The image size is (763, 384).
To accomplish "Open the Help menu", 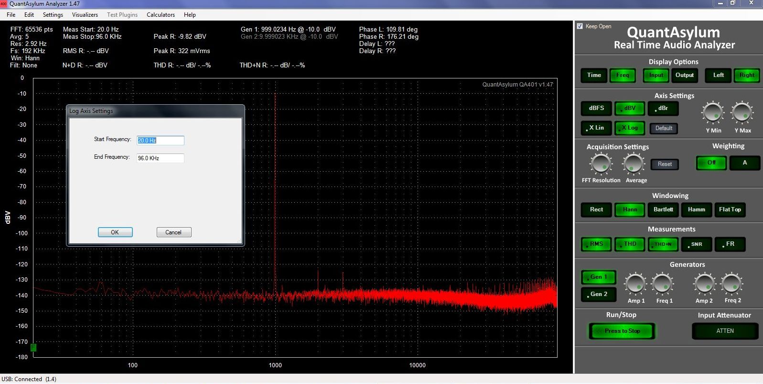I will [190, 15].
